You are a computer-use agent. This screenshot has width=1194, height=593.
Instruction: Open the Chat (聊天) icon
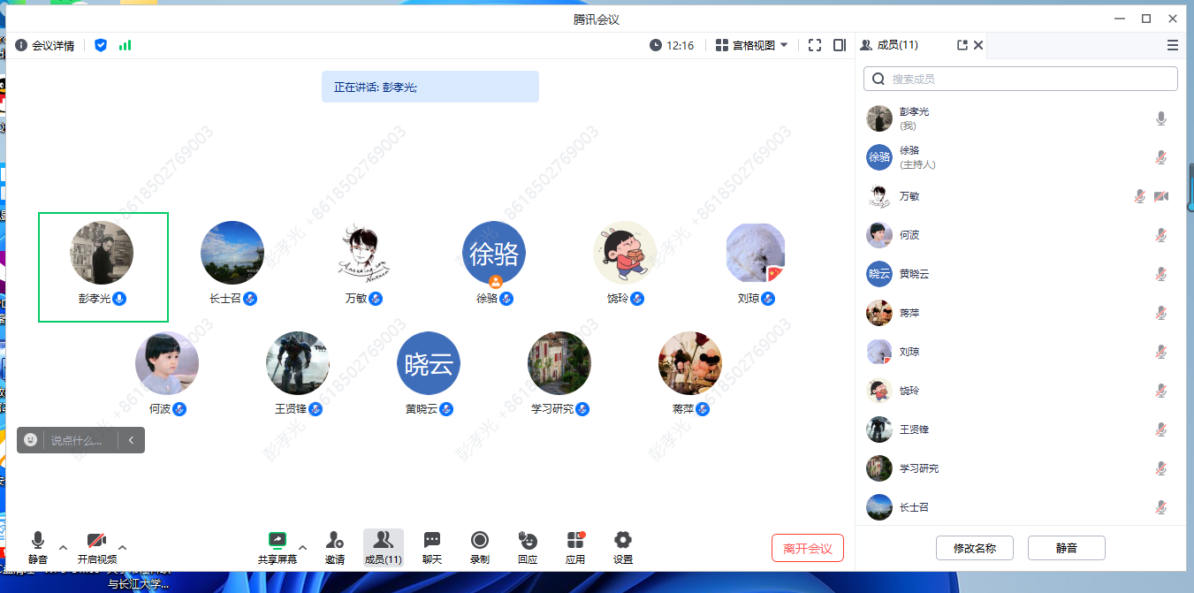click(431, 541)
